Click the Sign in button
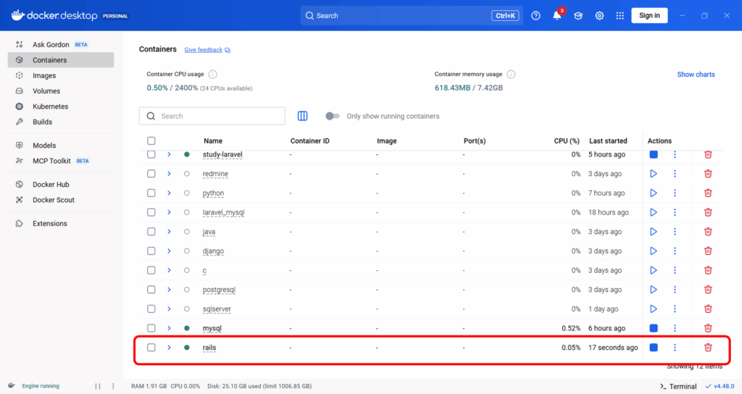The width and height of the screenshot is (742, 394). coord(650,16)
